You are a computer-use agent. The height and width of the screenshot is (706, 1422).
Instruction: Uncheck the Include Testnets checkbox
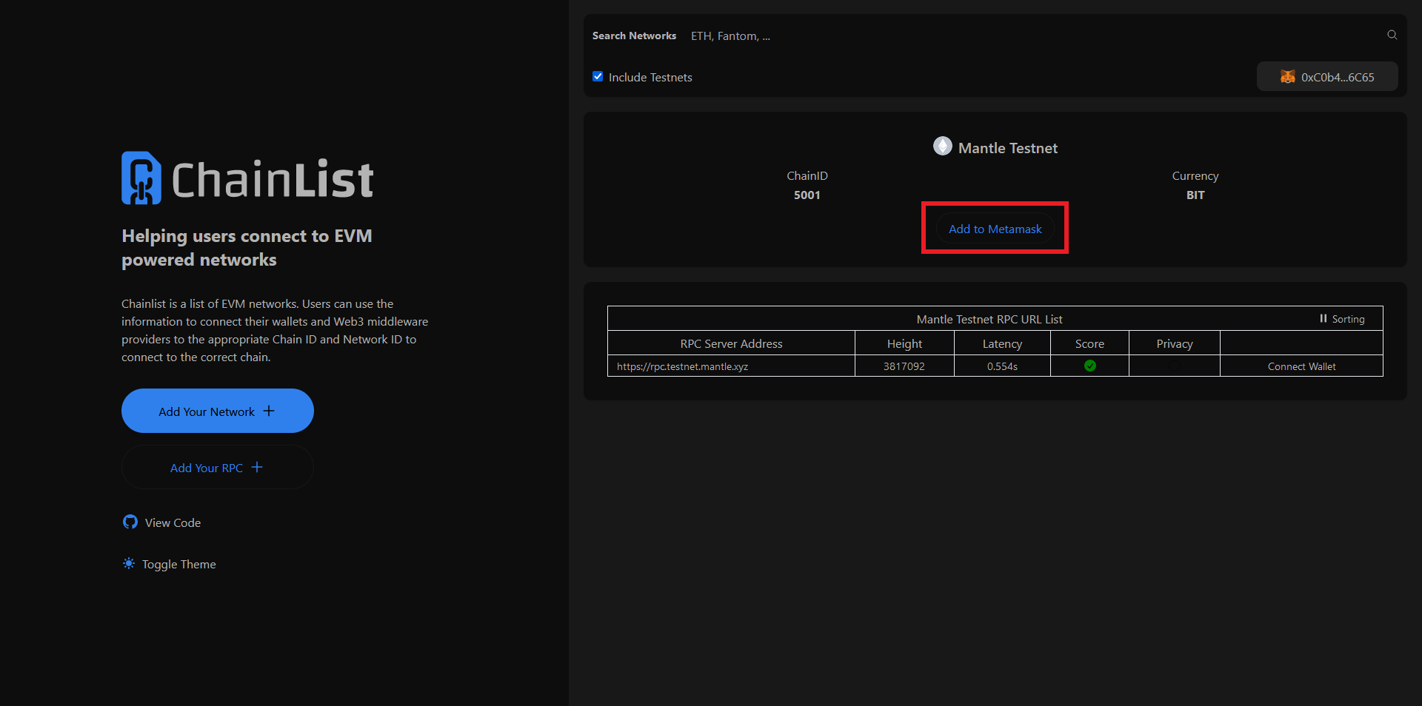598,76
